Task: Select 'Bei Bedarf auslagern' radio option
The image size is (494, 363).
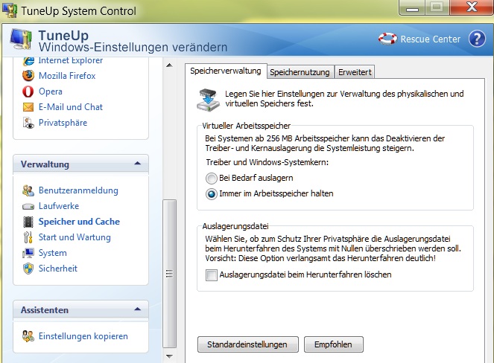Action: [x=212, y=179]
